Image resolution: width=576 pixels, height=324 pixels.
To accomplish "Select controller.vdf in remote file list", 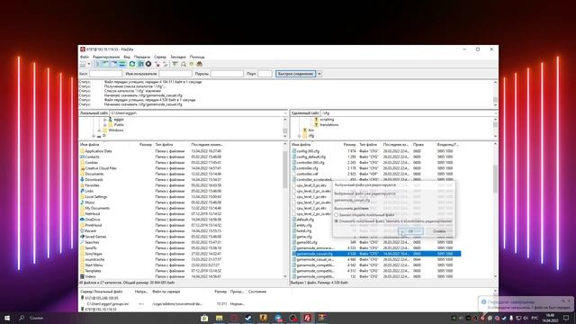I will coord(307,174).
